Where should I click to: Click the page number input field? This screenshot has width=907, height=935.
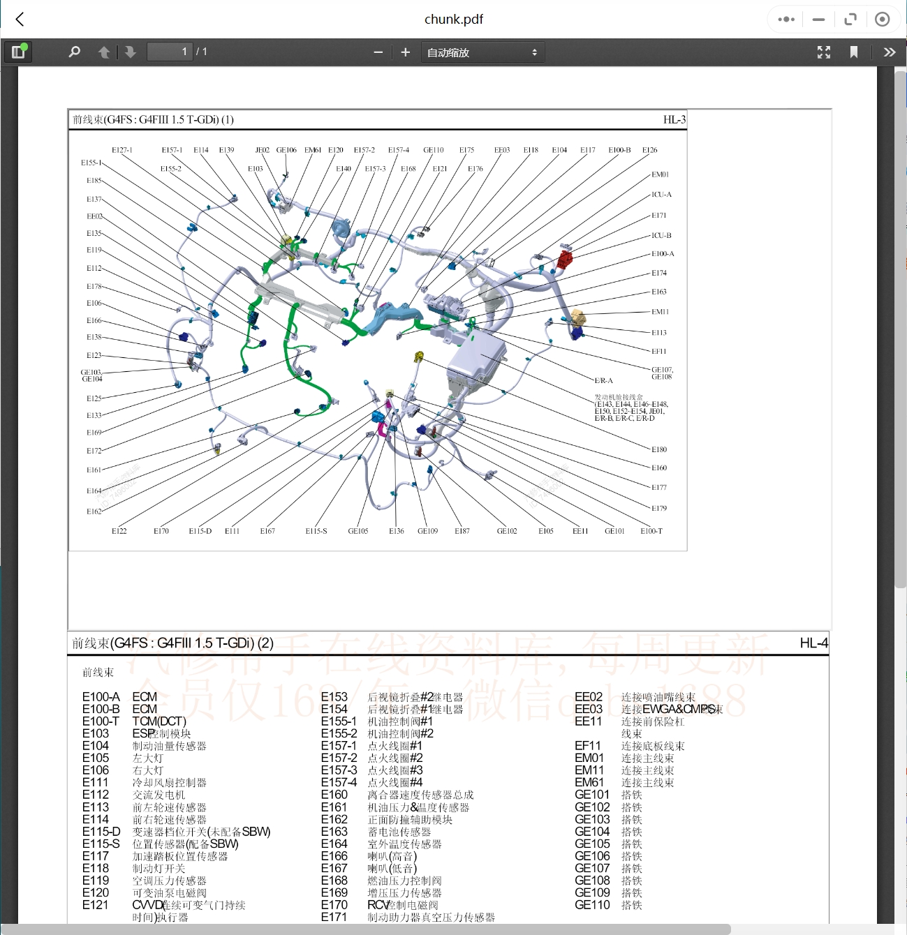click(x=170, y=52)
